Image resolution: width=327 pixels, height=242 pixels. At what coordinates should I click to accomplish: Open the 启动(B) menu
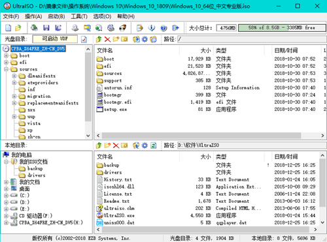56,16
